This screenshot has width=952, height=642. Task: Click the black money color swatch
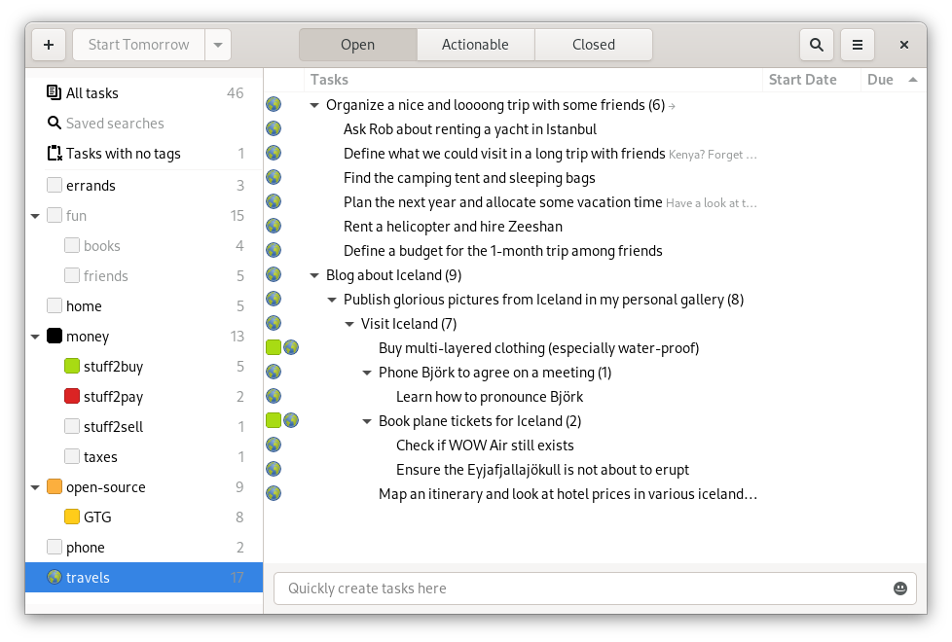(x=55, y=336)
